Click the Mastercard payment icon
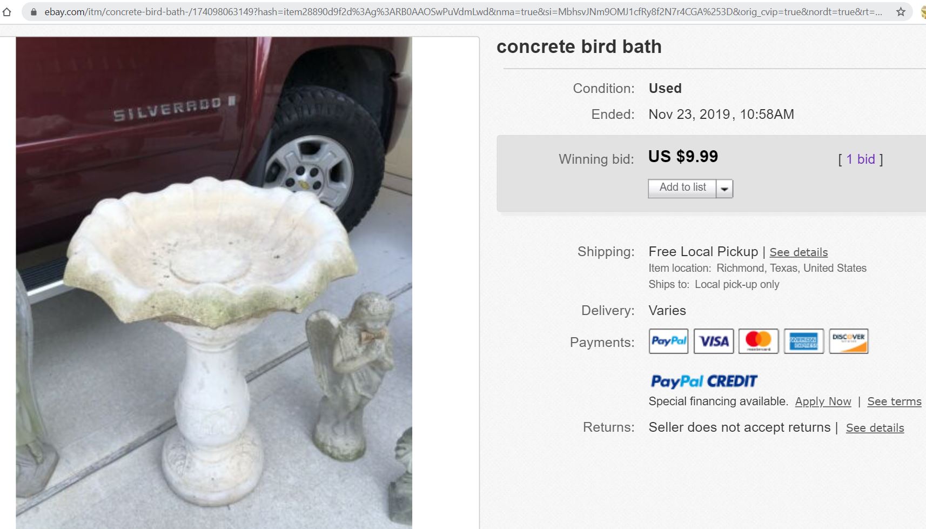The width and height of the screenshot is (926, 529). 759,341
